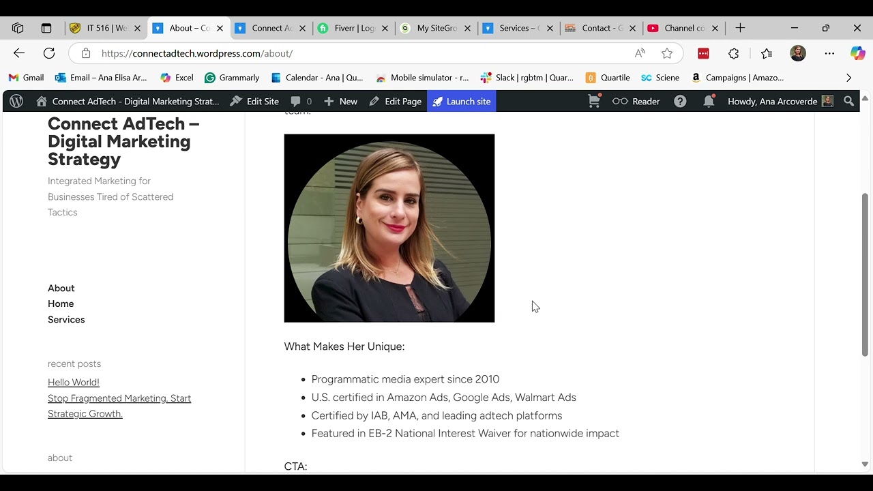Click the scrollbar up arrow

865,99
